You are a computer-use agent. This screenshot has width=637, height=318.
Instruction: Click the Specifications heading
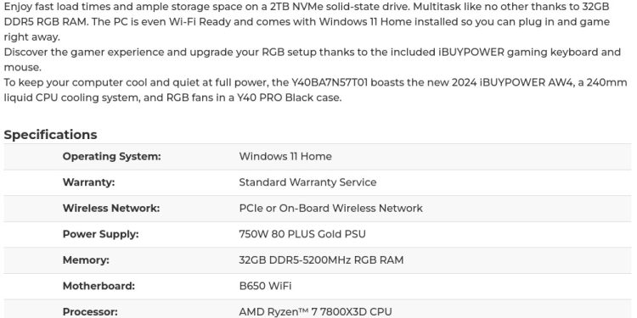click(x=50, y=135)
